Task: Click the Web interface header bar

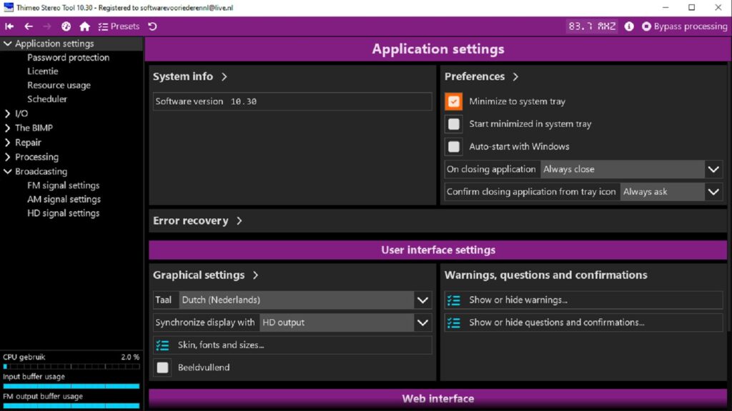Action: (x=437, y=399)
